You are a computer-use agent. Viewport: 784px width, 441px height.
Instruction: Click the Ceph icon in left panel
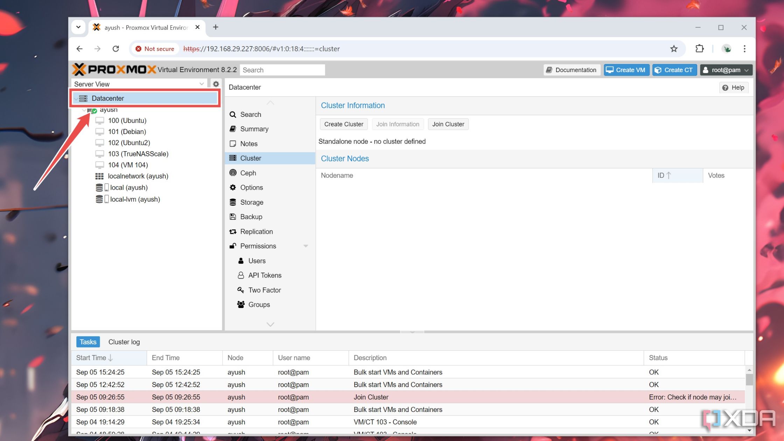233,172
